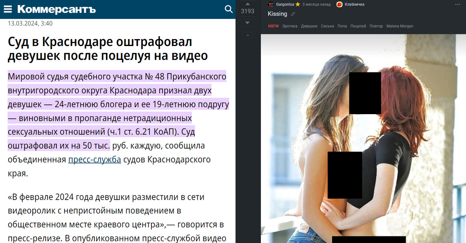Image resolution: width=466 pixels, height=243 pixels.
Task: Select the Попа tag
Action: [342, 26]
